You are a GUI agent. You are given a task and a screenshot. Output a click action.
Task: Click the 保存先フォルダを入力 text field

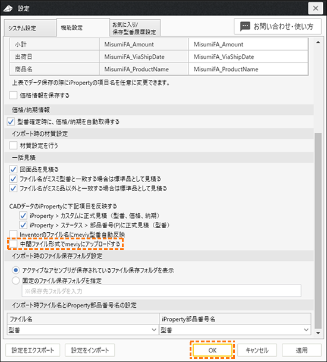point(162,291)
